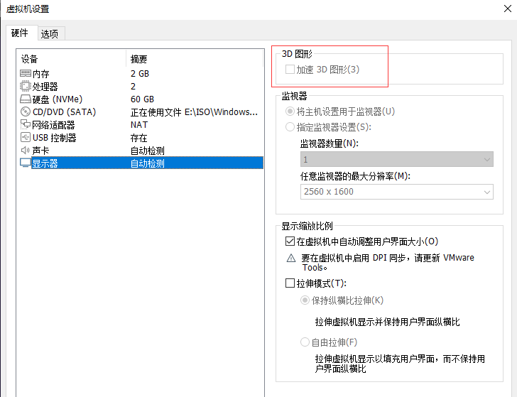Switch to the 硬件 tab
This screenshot has height=397, width=517.
click(x=20, y=33)
